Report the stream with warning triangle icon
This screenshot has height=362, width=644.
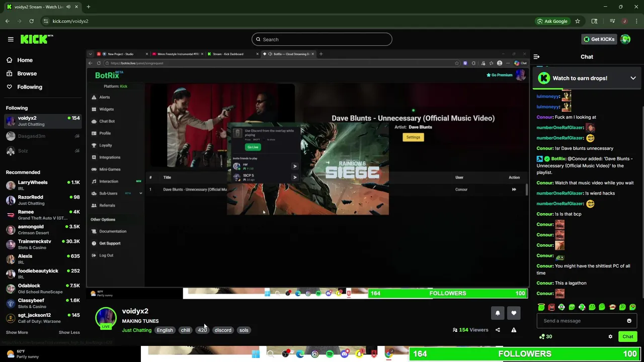point(514,330)
